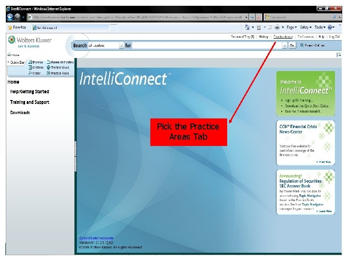Click the browser Forward arrow button
This screenshot has height=261, width=348.
[17, 17]
